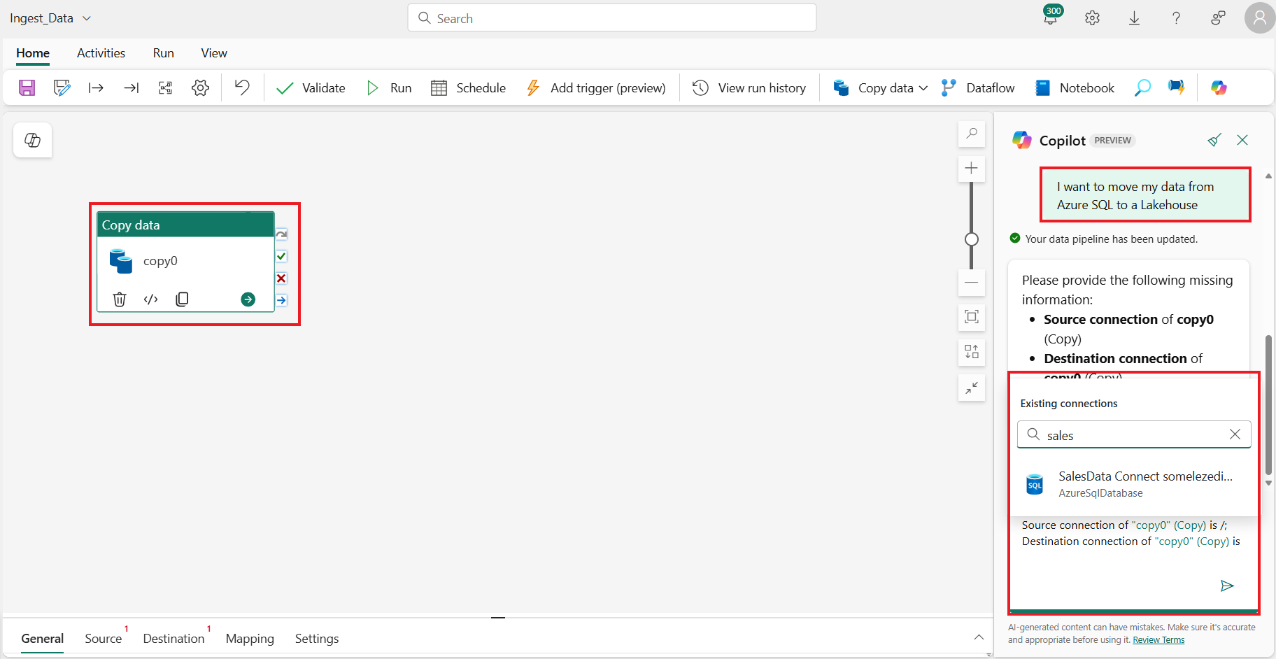Switch to the Settings properties tab

coord(317,639)
